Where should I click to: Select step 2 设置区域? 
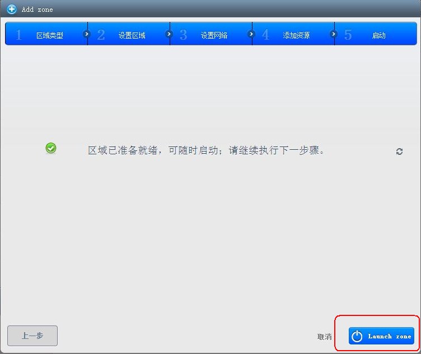pyautogui.click(x=129, y=34)
